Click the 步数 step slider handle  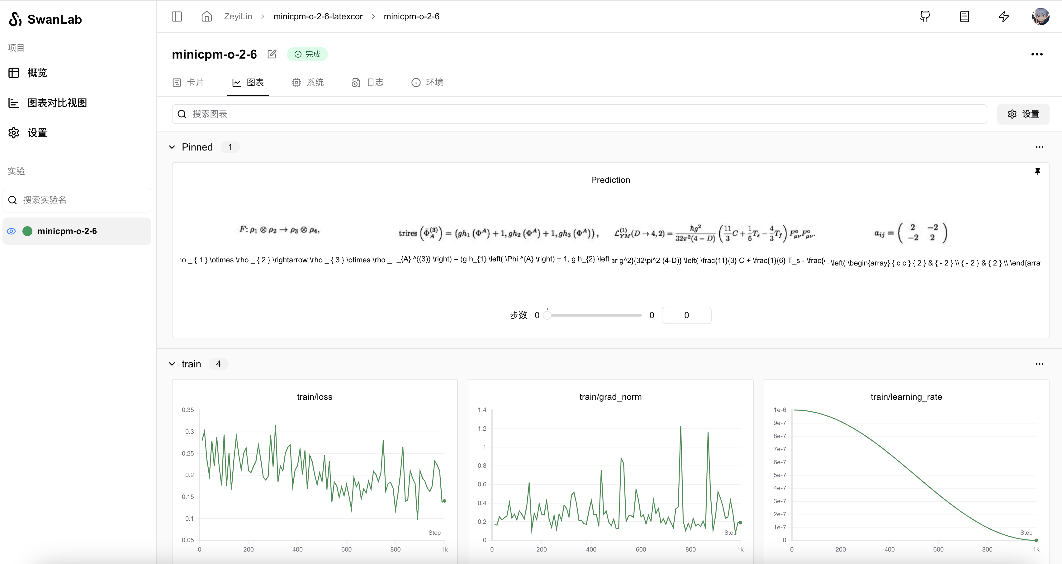tap(547, 315)
